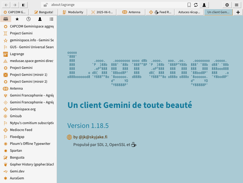The height and width of the screenshot is (183, 243).
Task: Click the Spartan bookmark's sunburst icon
Action: tap(5, 150)
